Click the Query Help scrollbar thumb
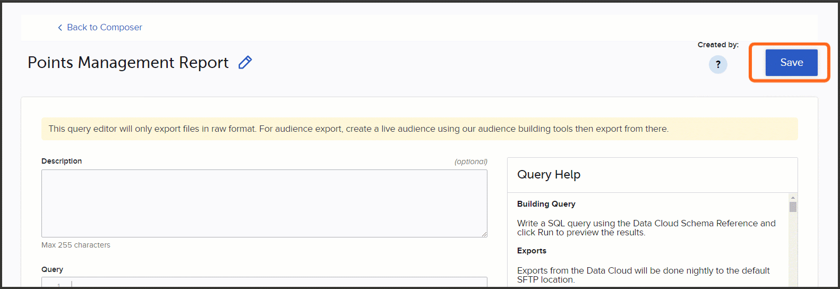Screen dimensions: 840x289 793,207
